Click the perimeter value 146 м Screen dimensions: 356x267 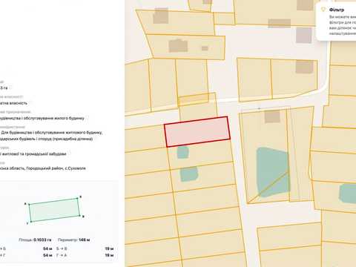click(85, 240)
